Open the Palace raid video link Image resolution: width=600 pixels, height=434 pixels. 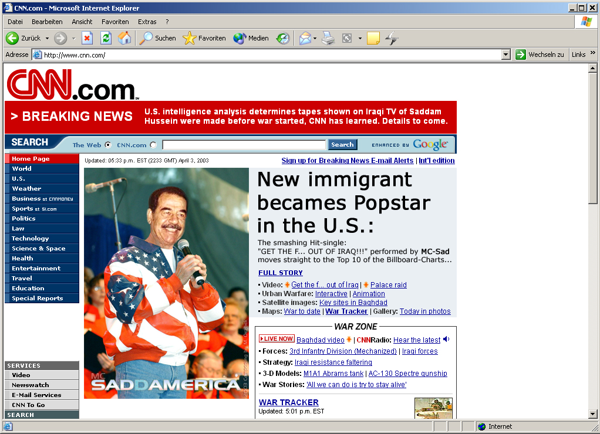pos(389,285)
